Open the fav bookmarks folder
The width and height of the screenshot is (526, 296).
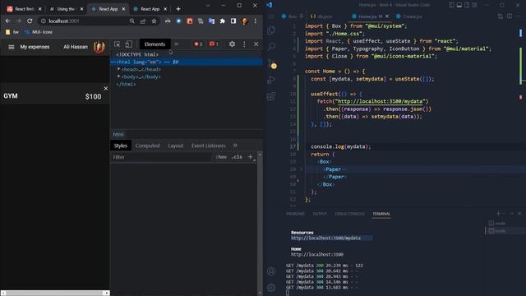(12, 32)
